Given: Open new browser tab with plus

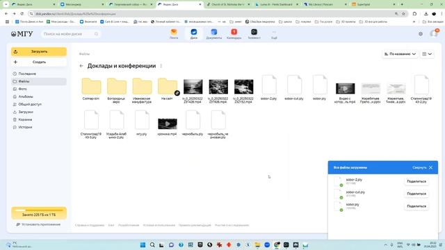Looking at the screenshot, I should [x=402, y=4].
